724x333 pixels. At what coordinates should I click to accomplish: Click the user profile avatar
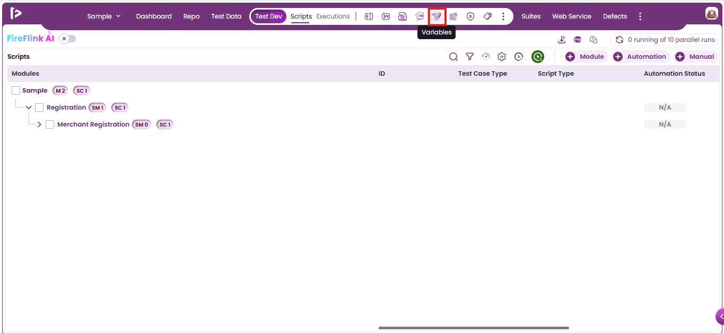tap(711, 14)
